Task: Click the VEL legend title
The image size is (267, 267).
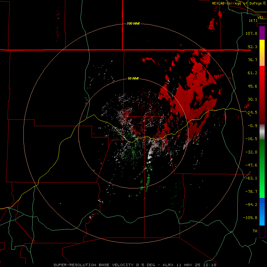Action: point(260,18)
